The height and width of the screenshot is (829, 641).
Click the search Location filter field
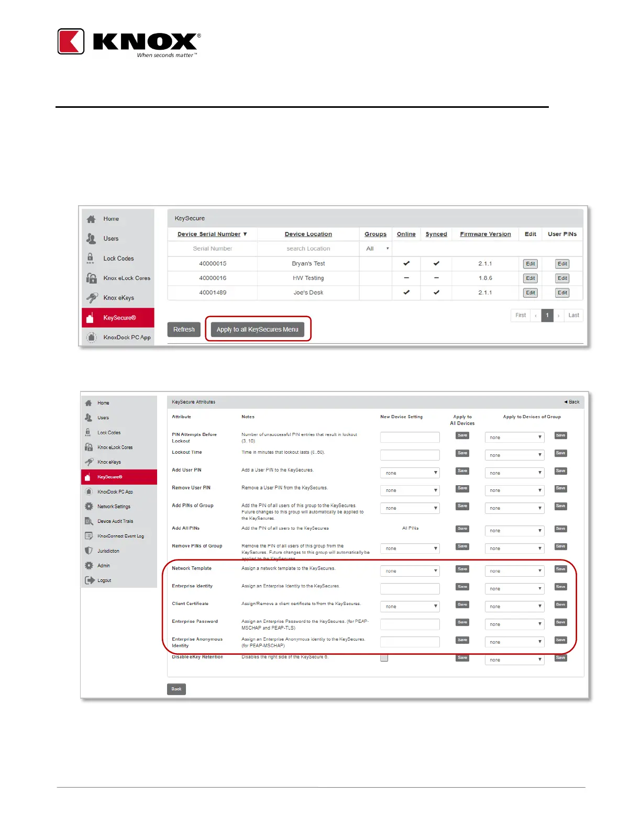coord(308,249)
